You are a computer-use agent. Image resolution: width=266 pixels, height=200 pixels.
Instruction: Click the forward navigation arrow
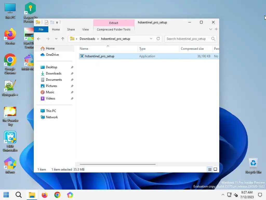48,39
